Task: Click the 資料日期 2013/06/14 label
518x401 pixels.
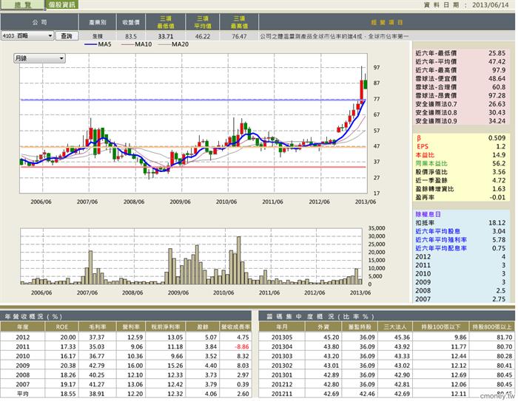Action: tap(465, 5)
